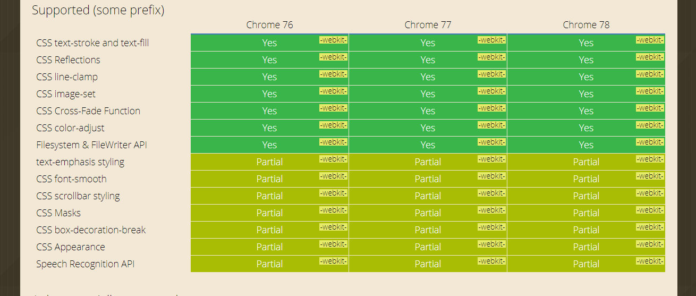Click the -webkit- badge for CSS Cross-Fade Function in Chrome 76
This screenshot has width=696, height=296.
tap(333, 108)
